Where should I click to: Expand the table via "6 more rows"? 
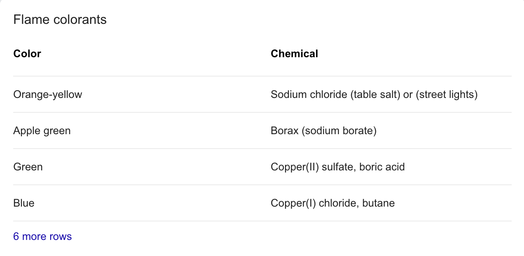pos(42,237)
